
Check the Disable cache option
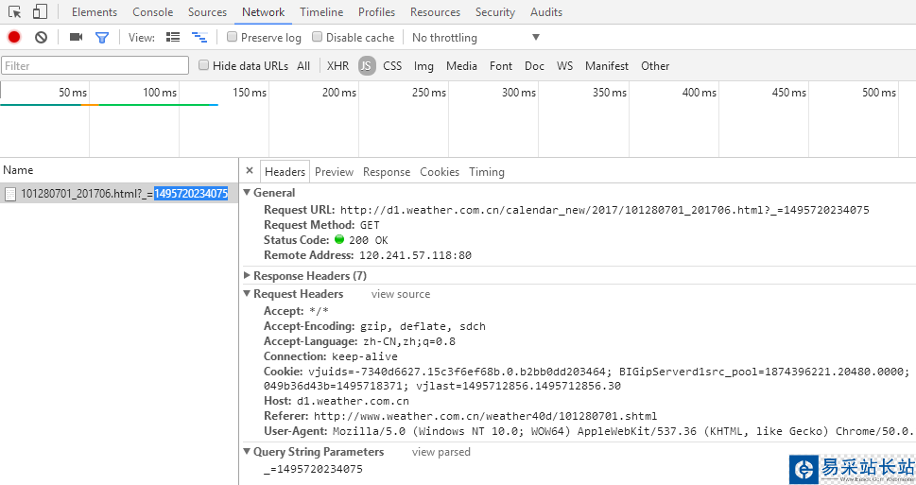click(x=318, y=38)
